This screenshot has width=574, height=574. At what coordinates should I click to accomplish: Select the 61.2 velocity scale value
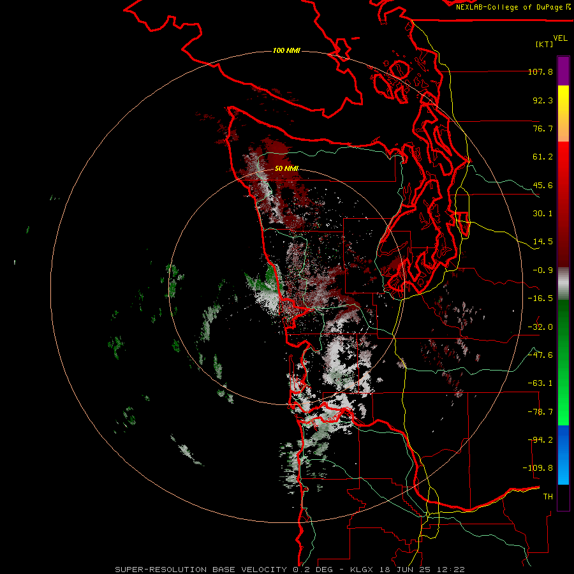(x=543, y=157)
